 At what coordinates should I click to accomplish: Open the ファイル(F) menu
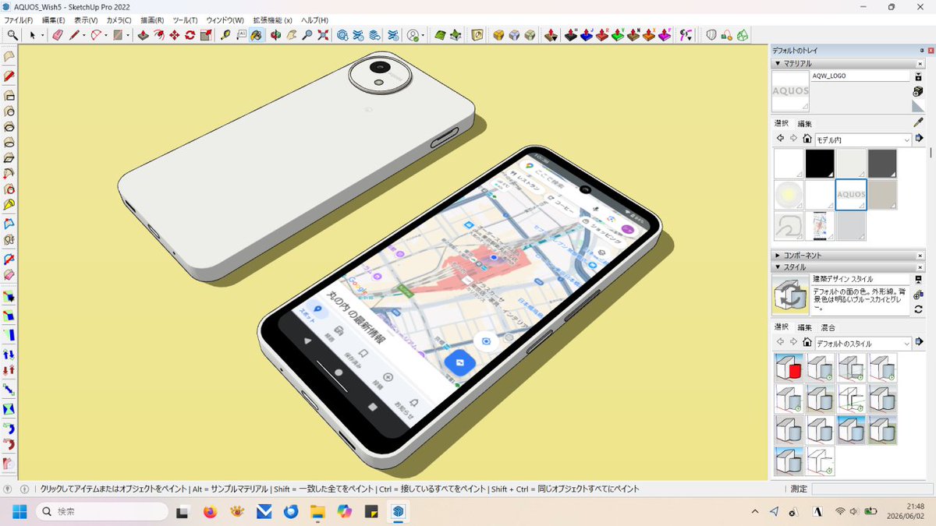point(19,19)
